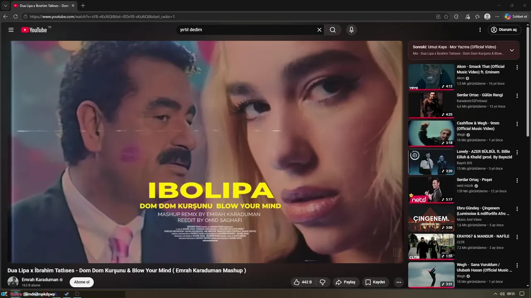Open Windows notification center icon
This screenshot has width=531, height=298.
[522, 294]
